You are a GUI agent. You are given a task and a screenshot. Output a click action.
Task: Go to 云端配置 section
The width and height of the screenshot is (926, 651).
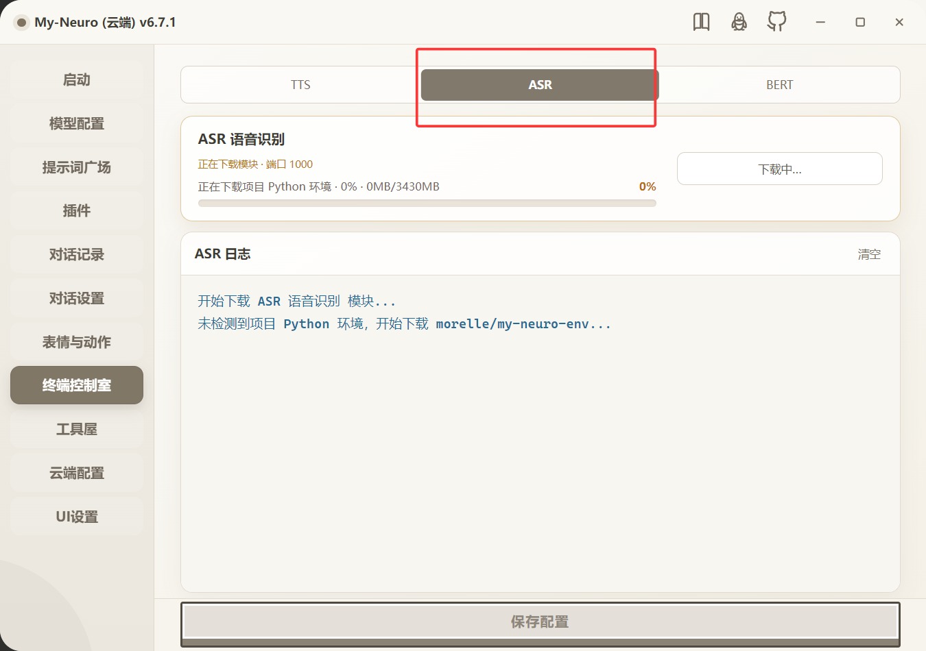pyautogui.click(x=77, y=473)
